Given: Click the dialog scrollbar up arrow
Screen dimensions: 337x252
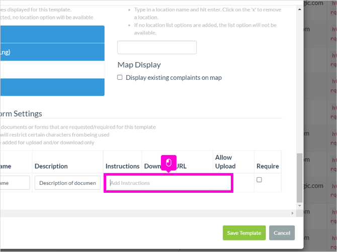Looking at the screenshot, I should pos(300,9).
